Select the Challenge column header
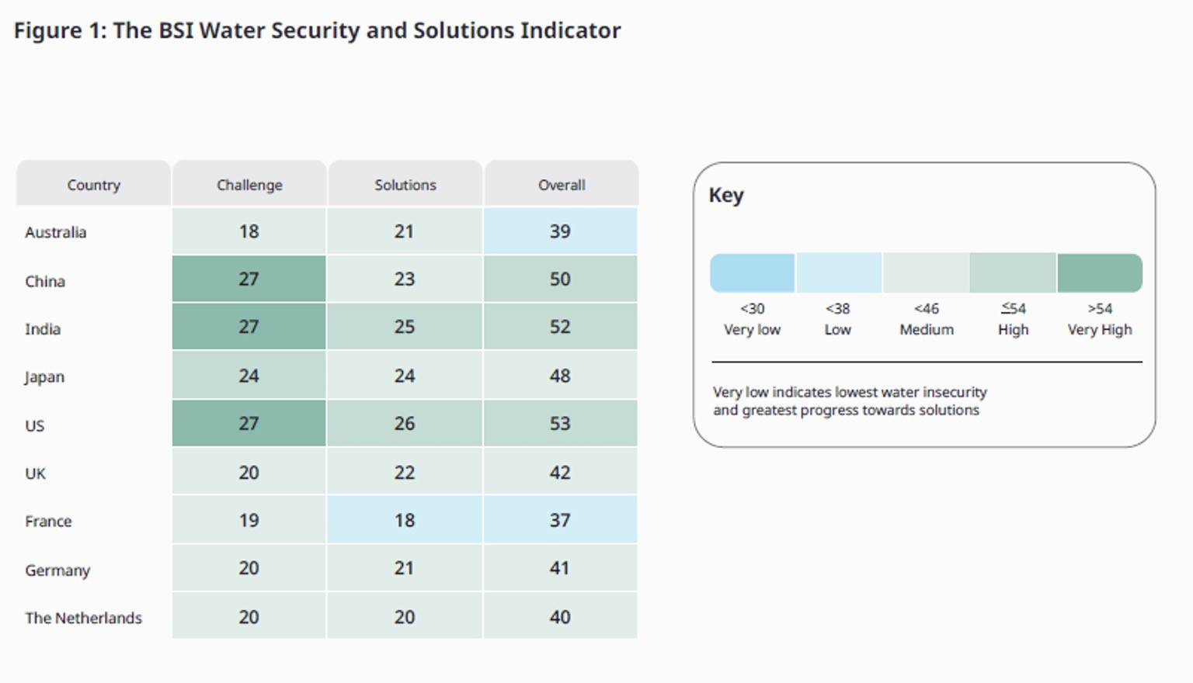 tap(249, 185)
